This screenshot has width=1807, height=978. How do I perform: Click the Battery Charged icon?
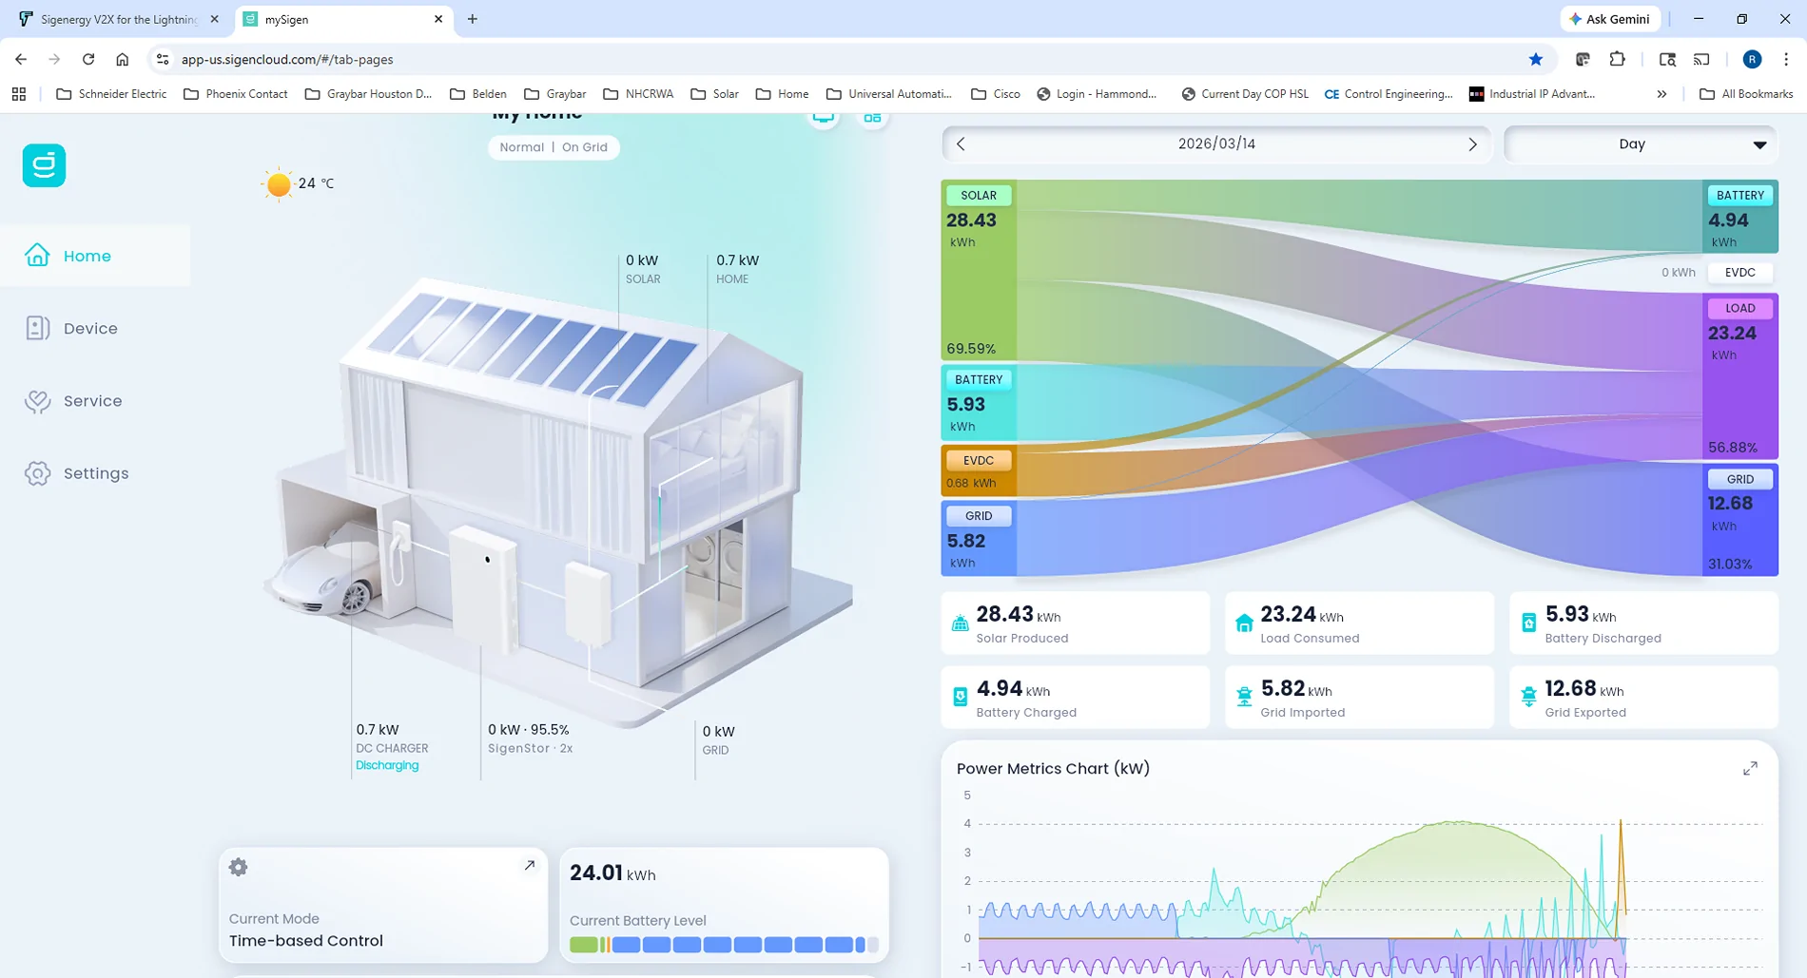point(961,697)
